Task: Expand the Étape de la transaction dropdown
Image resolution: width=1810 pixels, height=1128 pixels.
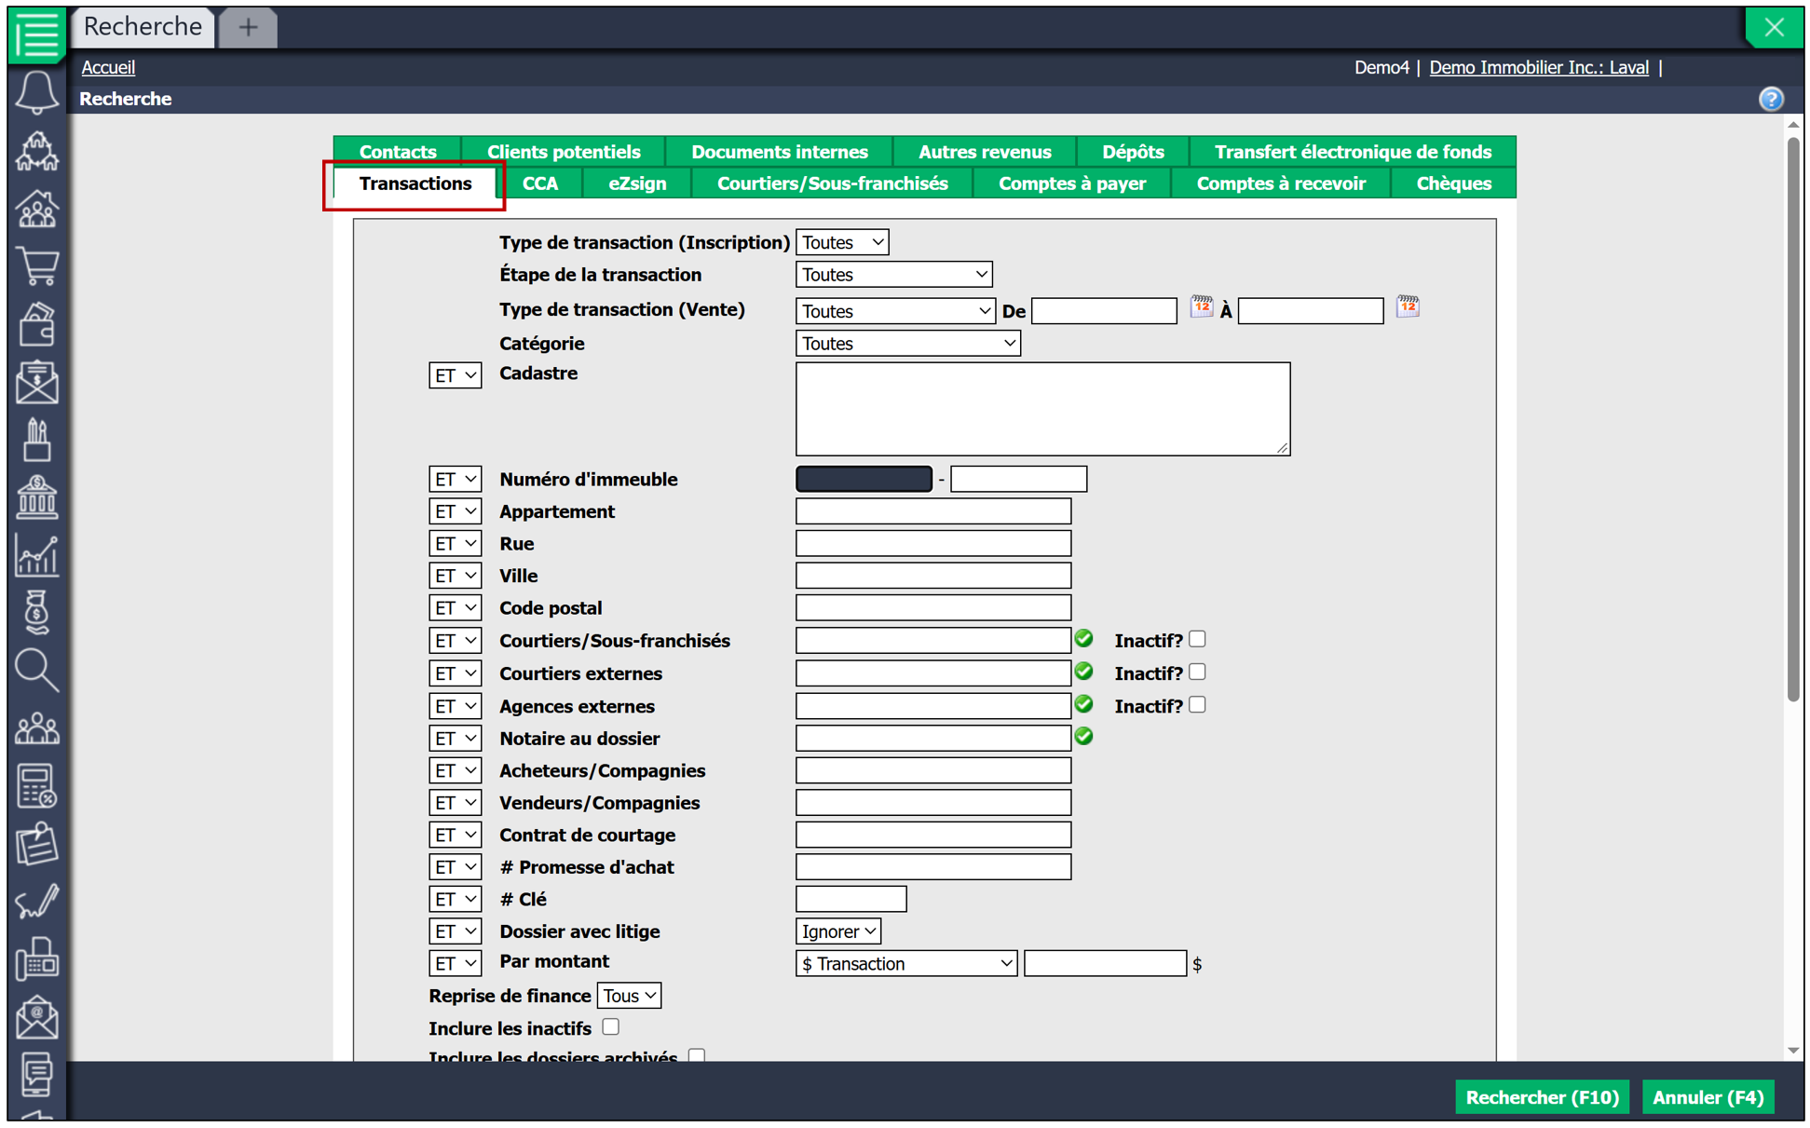Action: coord(893,275)
